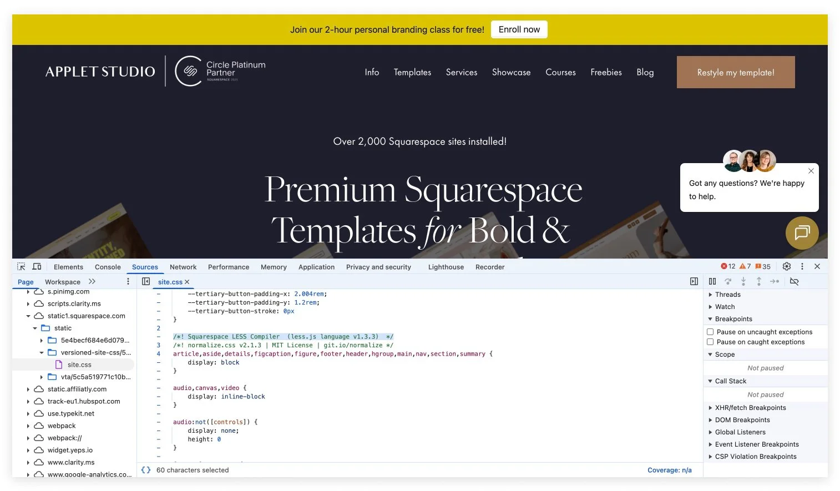The height and width of the screenshot is (491, 840).
Task: Open the Workspace panel tab
Action: click(x=62, y=281)
